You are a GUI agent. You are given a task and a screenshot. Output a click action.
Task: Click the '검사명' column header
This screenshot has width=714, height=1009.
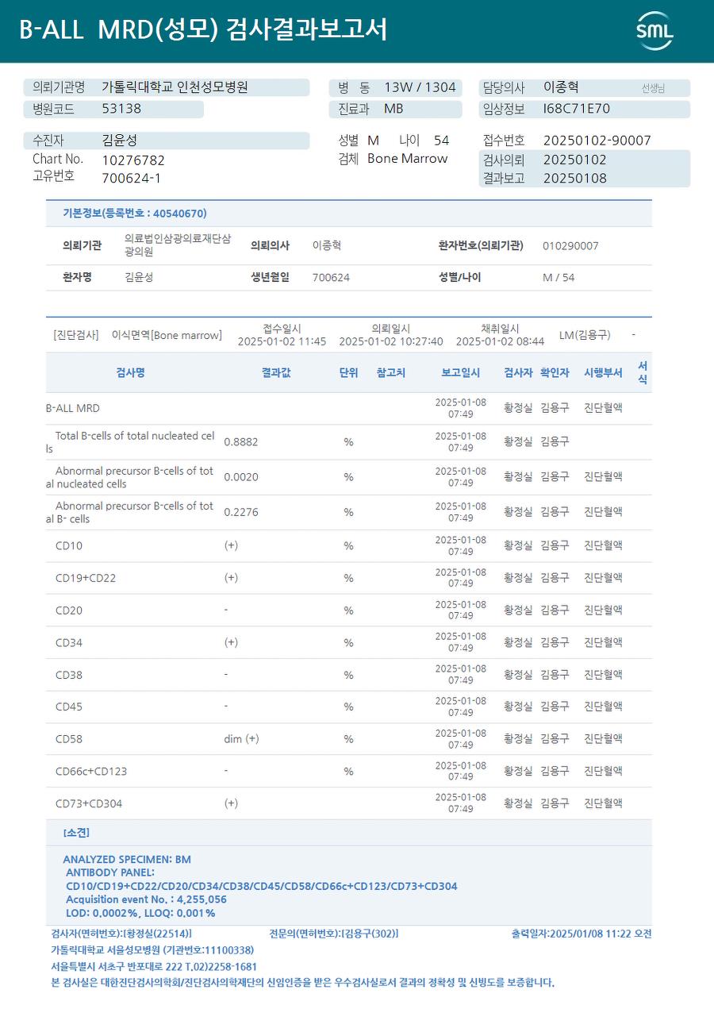tap(130, 373)
